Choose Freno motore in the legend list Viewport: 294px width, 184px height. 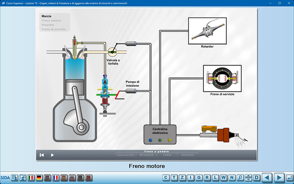pyautogui.click(x=51, y=21)
